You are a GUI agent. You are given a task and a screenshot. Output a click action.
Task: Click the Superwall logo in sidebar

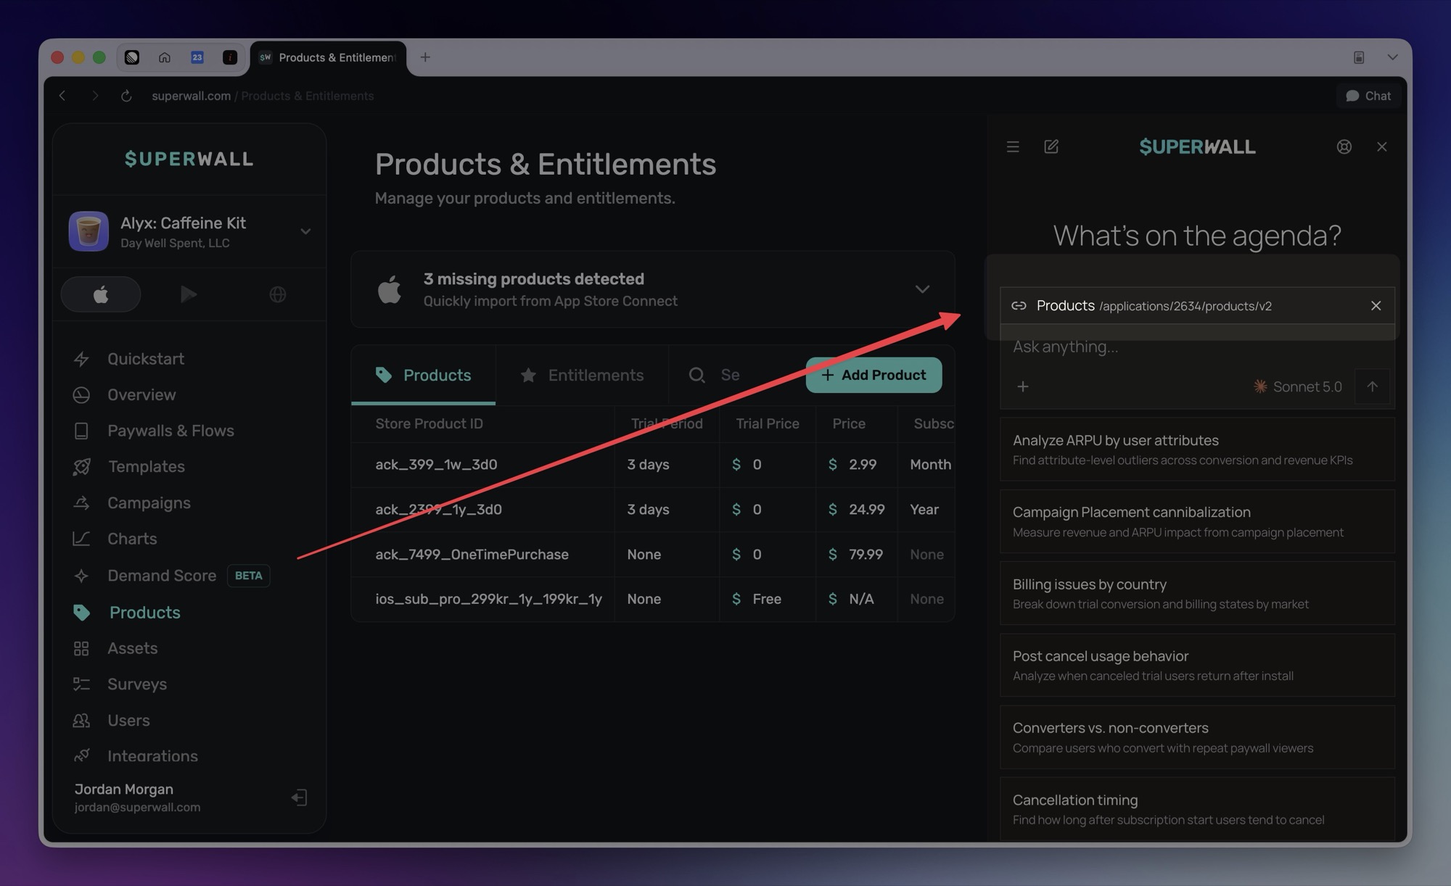pyautogui.click(x=189, y=159)
